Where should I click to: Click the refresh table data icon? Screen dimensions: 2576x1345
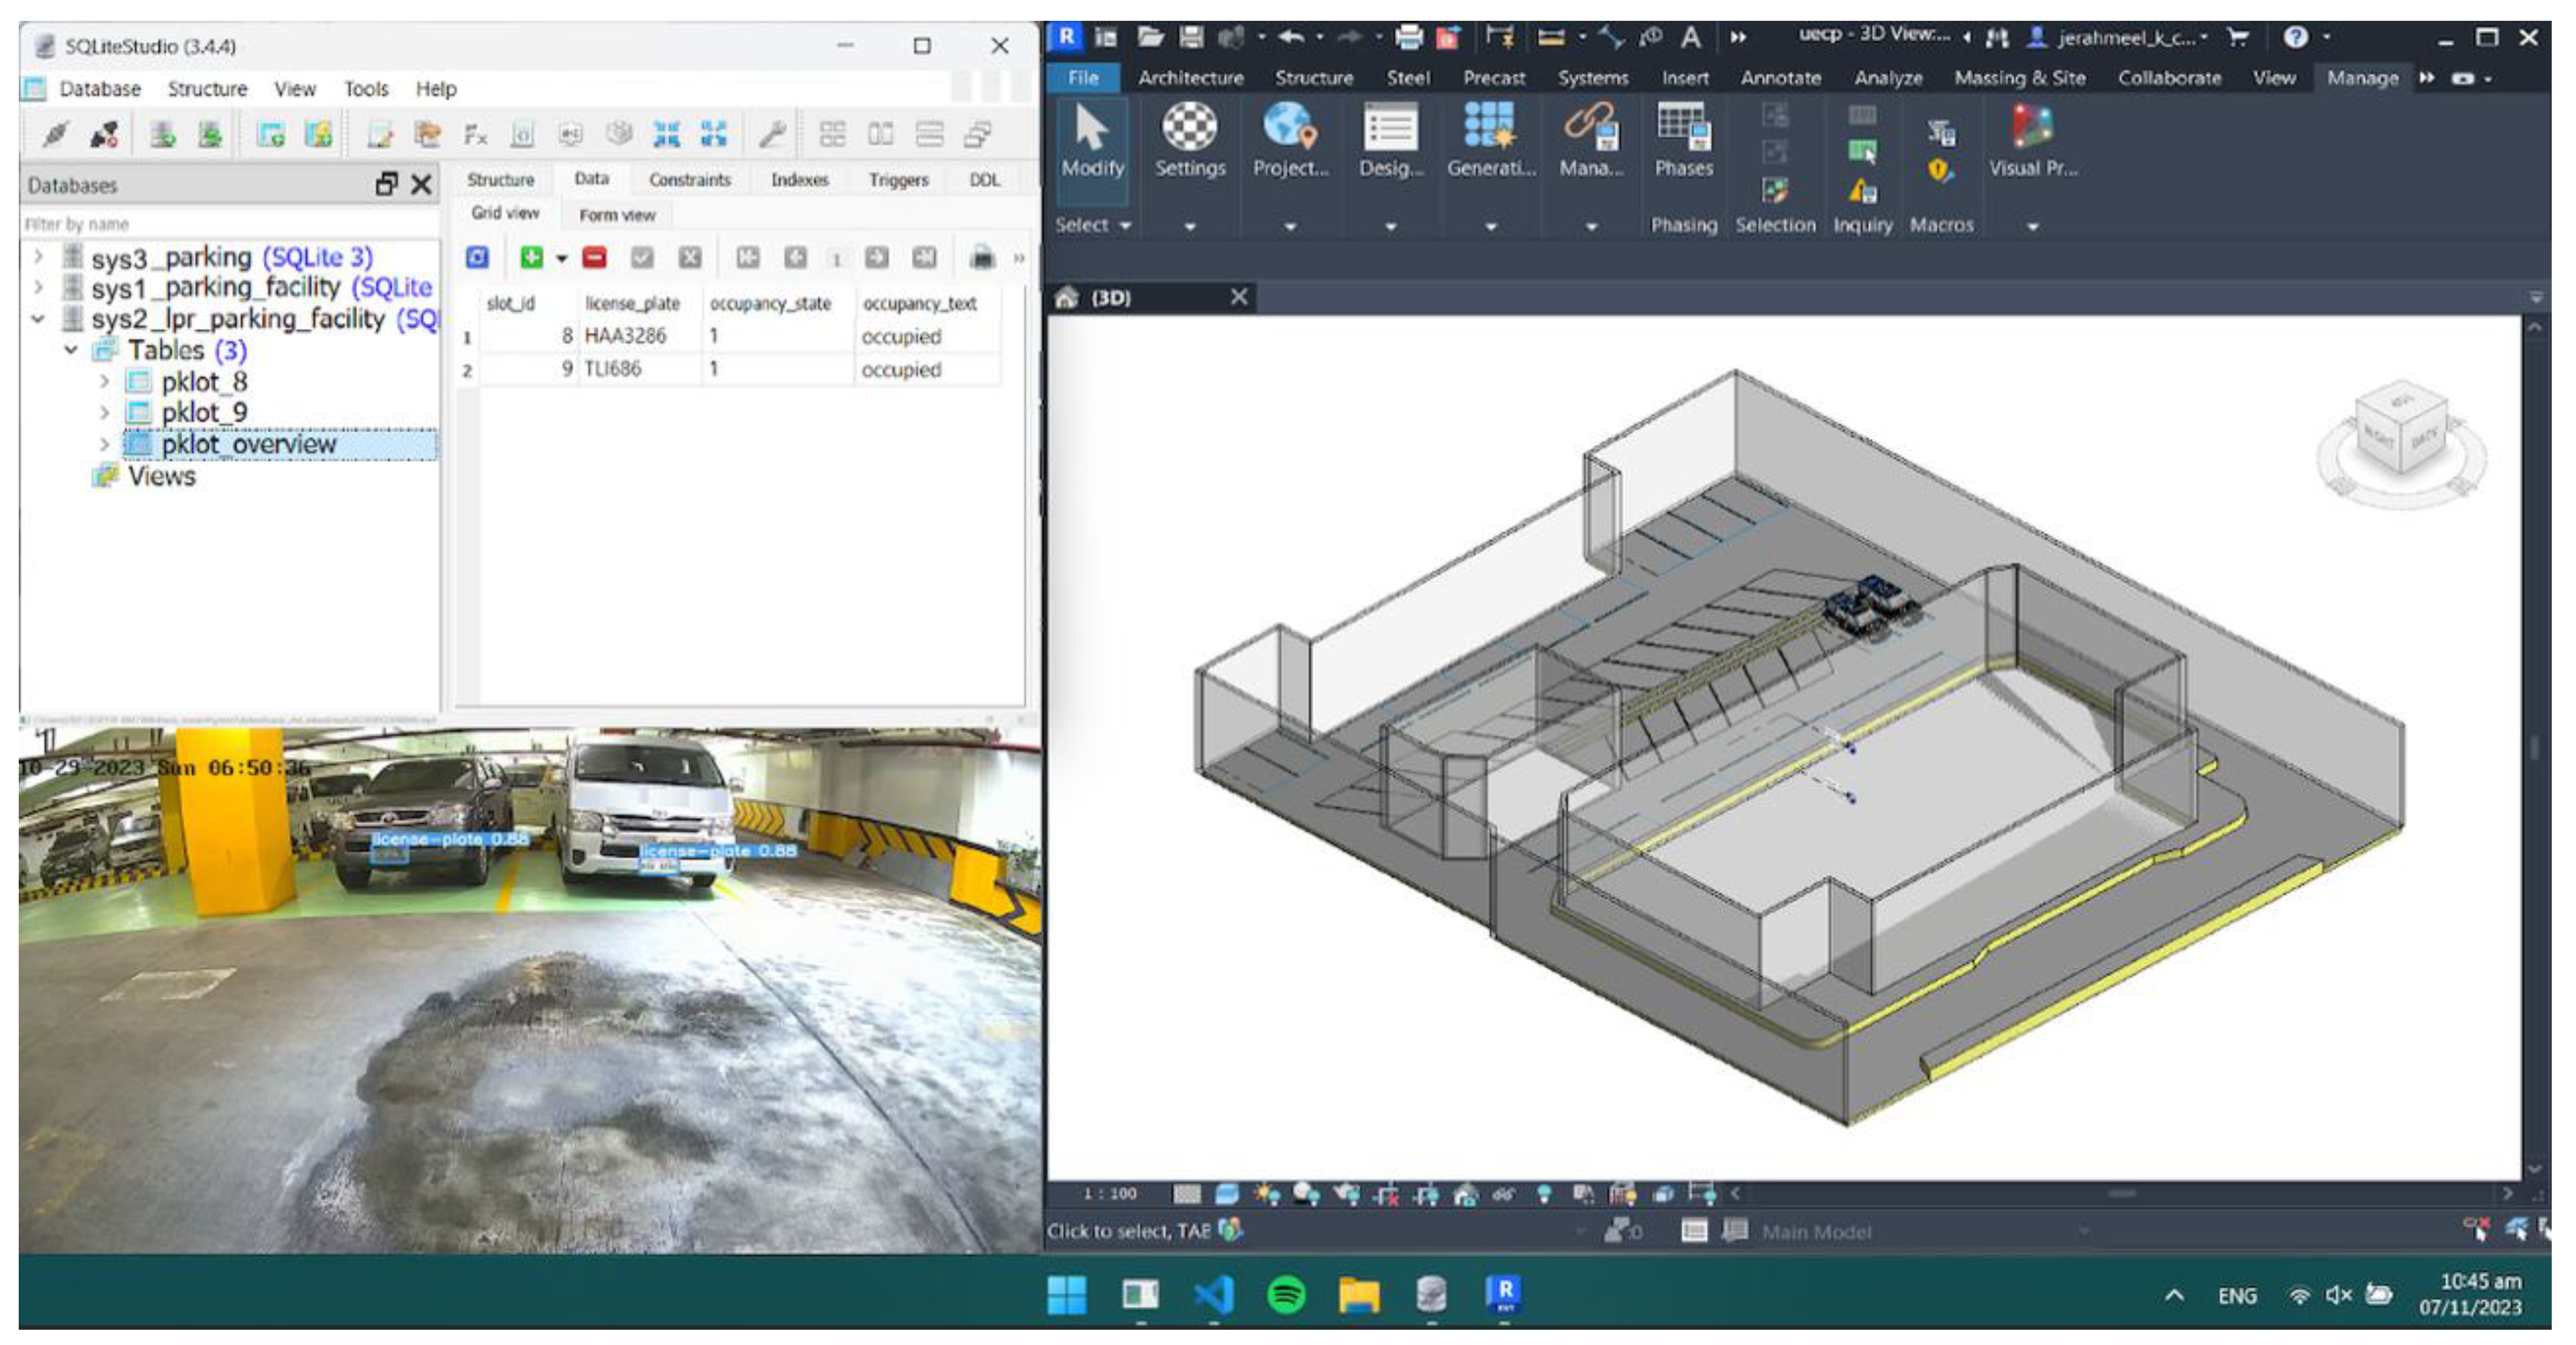(477, 258)
